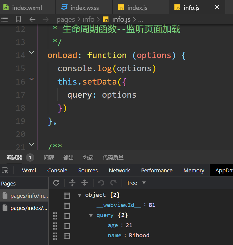Close the info.js tab
This screenshot has height=245, width=233.
tap(217, 7)
